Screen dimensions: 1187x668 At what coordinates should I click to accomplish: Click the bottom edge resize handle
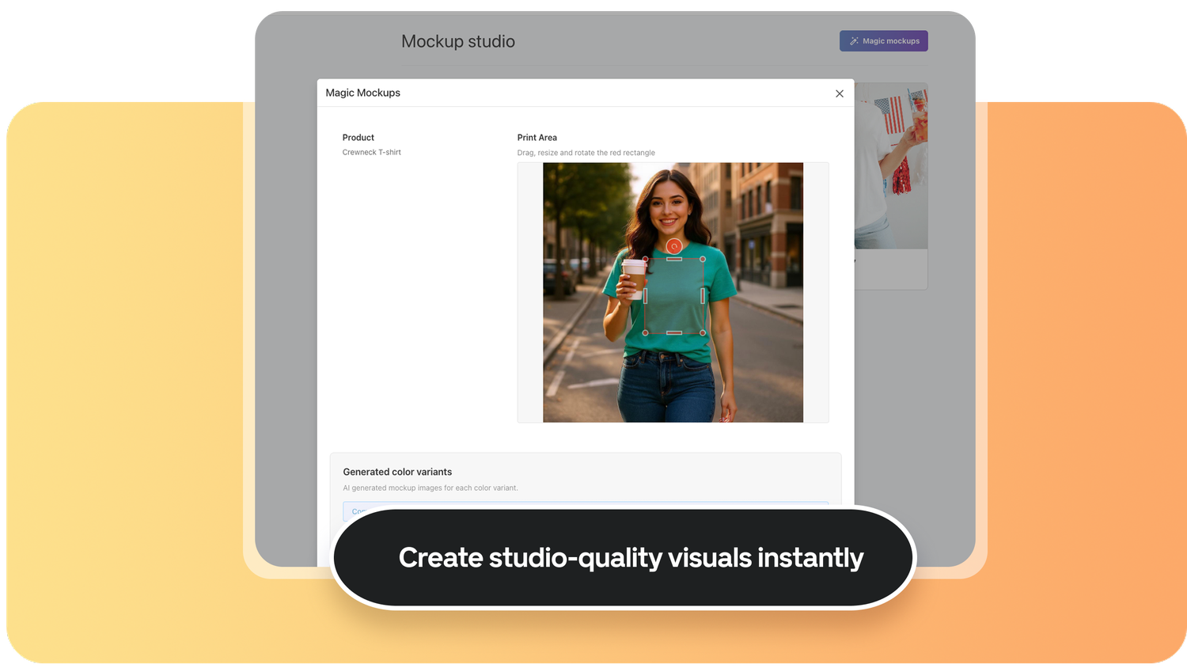click(x=674, y=333)
